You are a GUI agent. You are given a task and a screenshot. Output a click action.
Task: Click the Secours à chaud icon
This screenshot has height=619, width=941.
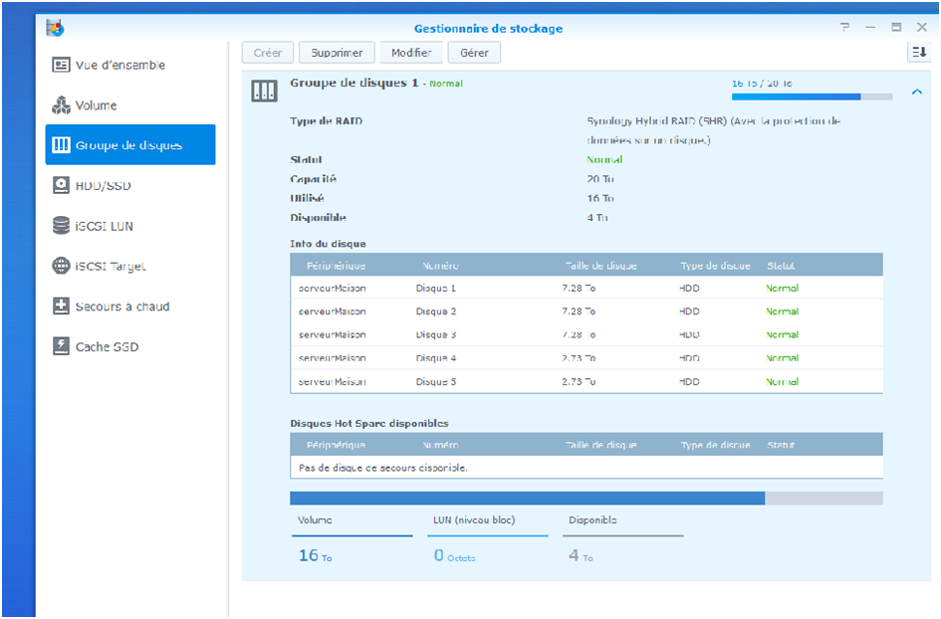click(61, 307)
